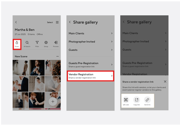Close the vendor registration link sheet
This screenshot has height=125, width=180.
coord(165,82)
